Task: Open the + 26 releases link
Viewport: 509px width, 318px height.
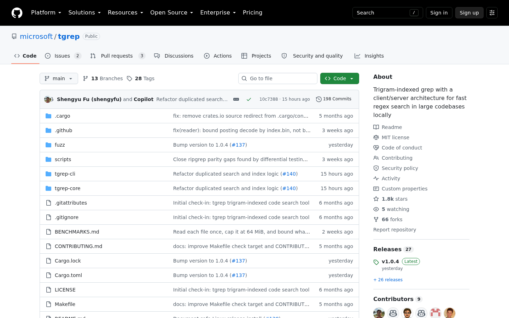Action: [388, 280]
